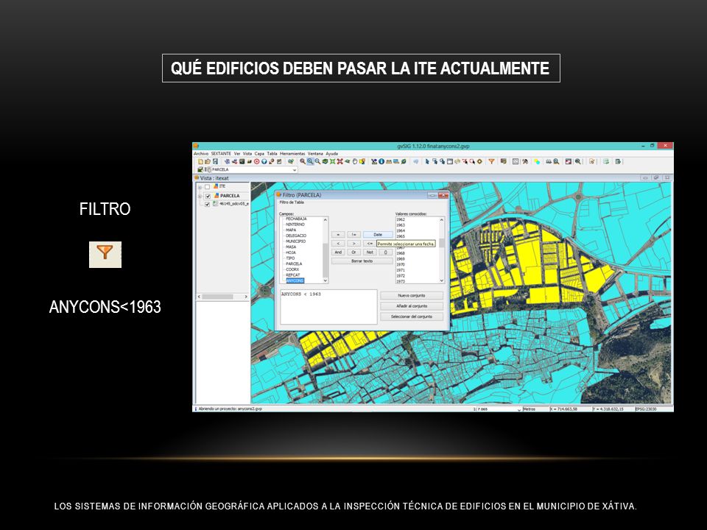Click the equals (=) operator button
This screenshot has width=707, height=530.
[338, 234]
